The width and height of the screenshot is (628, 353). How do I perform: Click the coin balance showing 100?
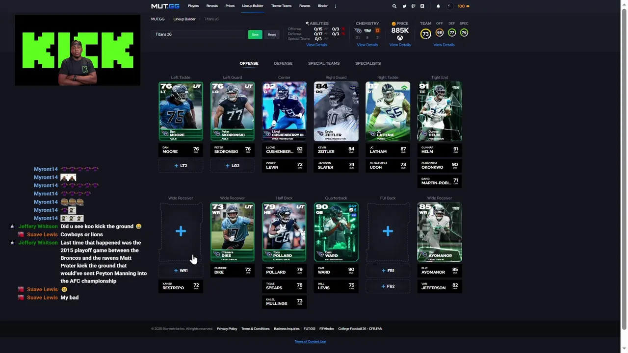click(x=463, y=6)
